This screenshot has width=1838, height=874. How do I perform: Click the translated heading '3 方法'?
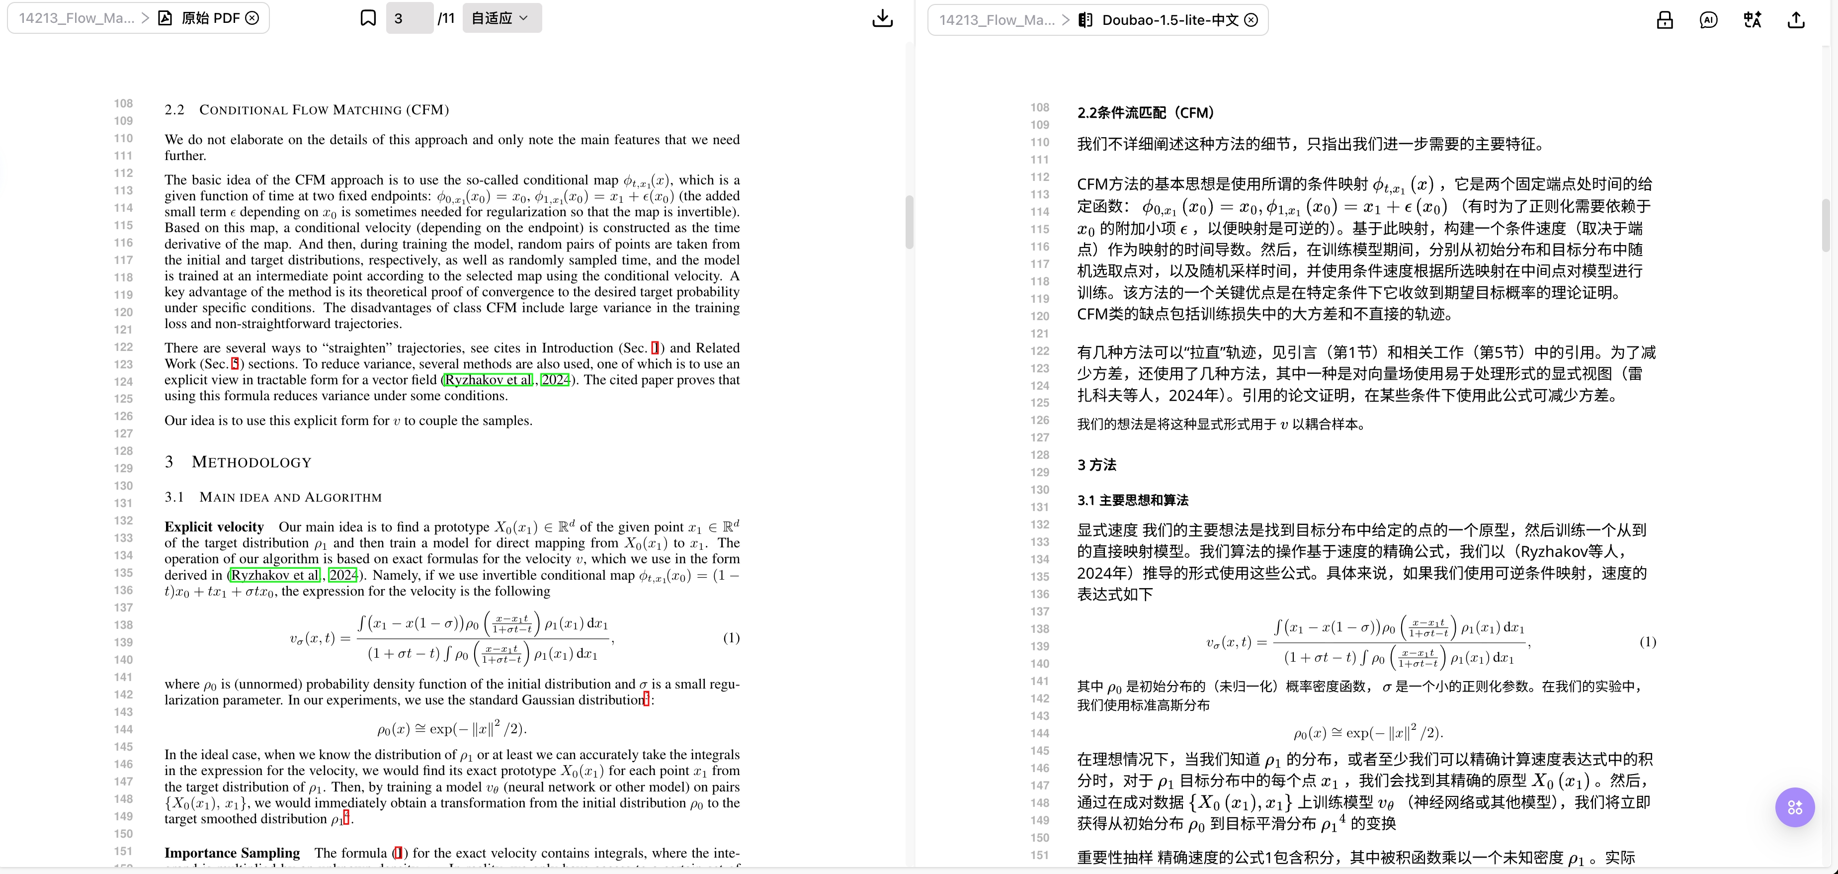click(x=1096, y=465)
